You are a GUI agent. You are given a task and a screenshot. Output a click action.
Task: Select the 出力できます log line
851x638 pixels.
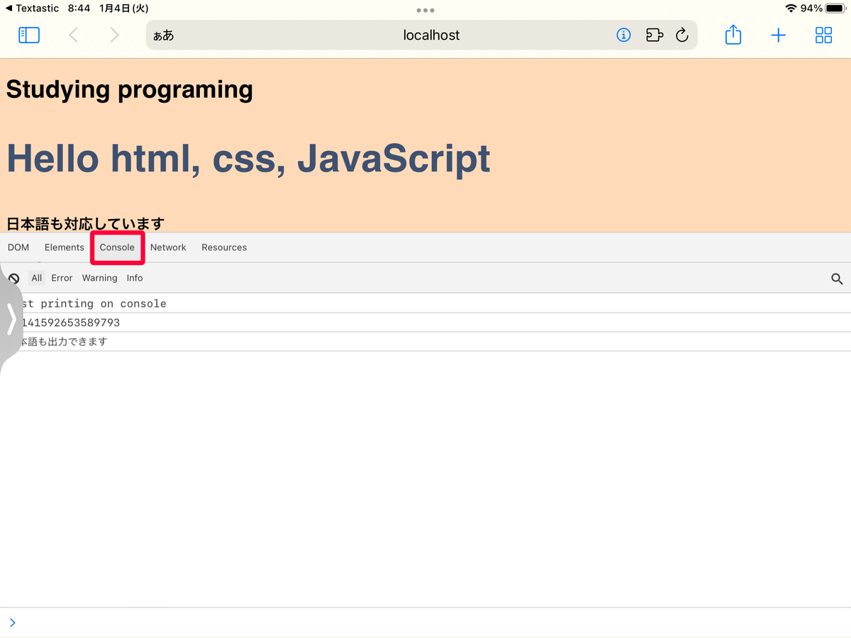point(425,342)
